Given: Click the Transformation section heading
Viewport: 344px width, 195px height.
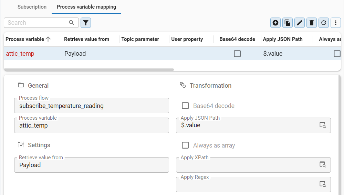Looking at the screenshot, I should coord(210,85).
